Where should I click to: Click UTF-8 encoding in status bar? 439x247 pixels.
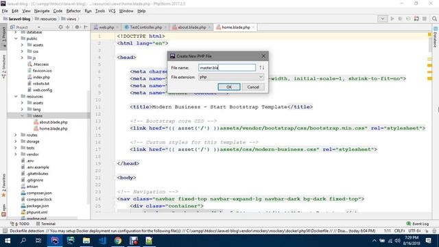pos(414,231)
